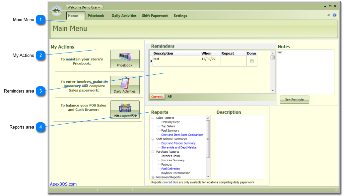Show the All reminders tab
This screenshot has width=344, height=196.
(170, 97)
